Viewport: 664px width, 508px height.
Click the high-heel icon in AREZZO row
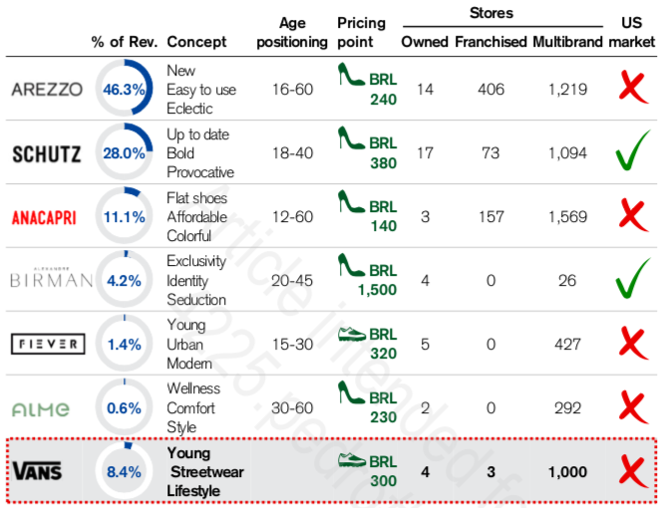[x=351, y=75]
